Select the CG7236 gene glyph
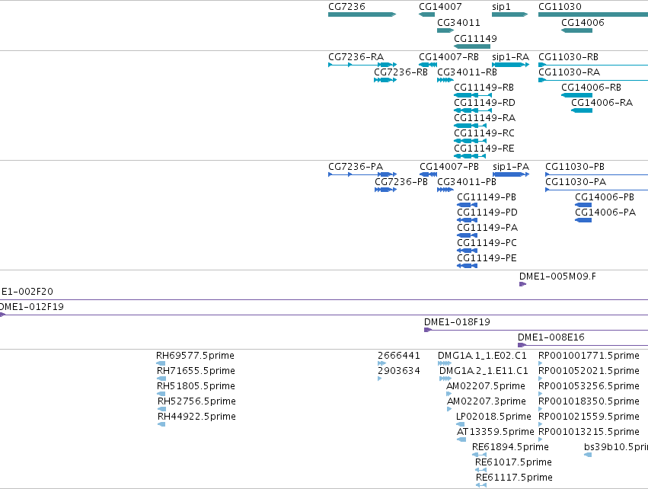 (362, 14)
